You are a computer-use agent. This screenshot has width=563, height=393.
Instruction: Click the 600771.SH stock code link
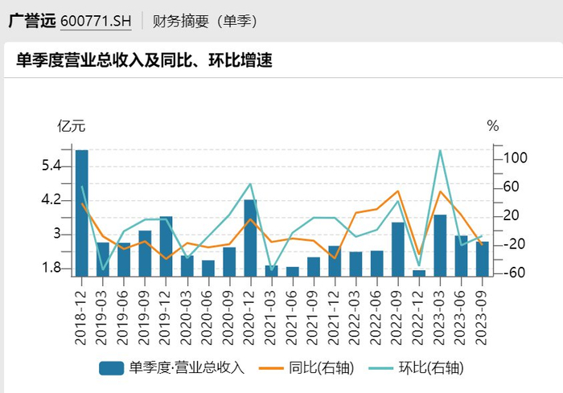tap(96, 21)
